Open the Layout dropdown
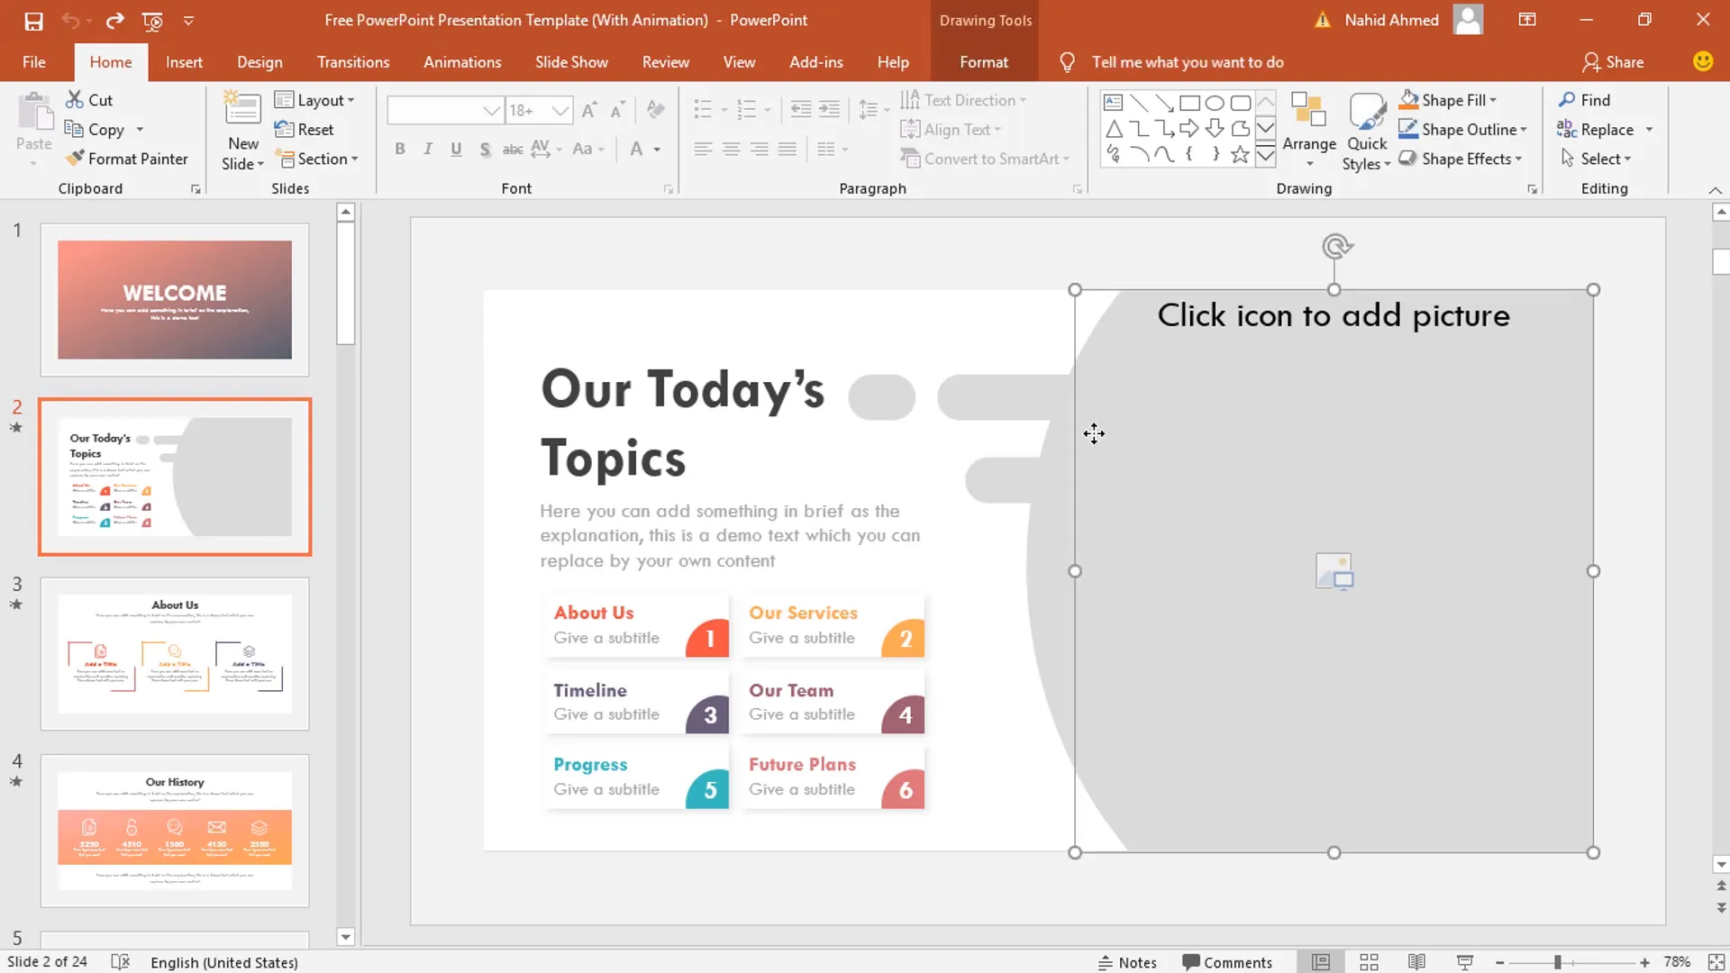Screen dimensions: 1730x973 [314, 100]
